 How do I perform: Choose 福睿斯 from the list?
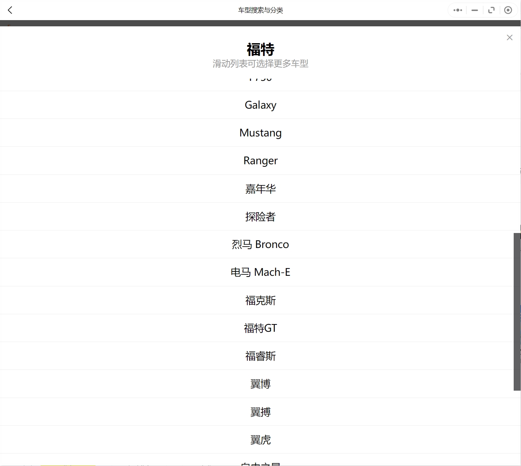pos(260,356)
